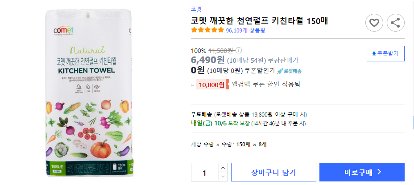Click the 로켓배송 rocket badge

[x=289, y=71]
